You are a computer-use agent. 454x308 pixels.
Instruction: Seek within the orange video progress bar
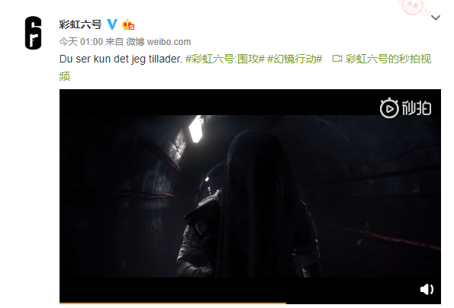point(172,303)
